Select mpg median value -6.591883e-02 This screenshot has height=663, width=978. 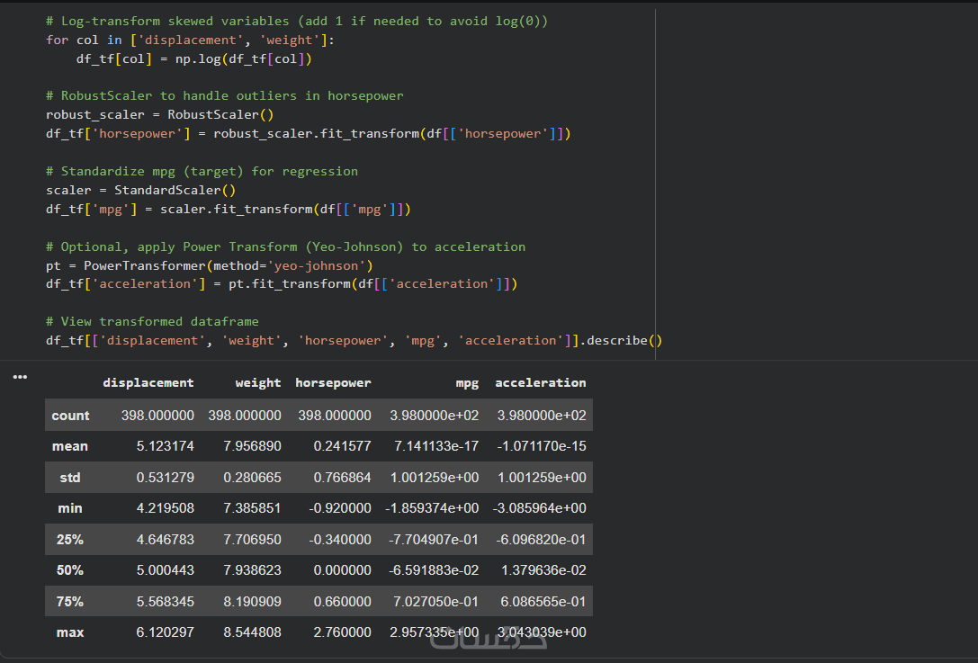[x=434, y=570]
